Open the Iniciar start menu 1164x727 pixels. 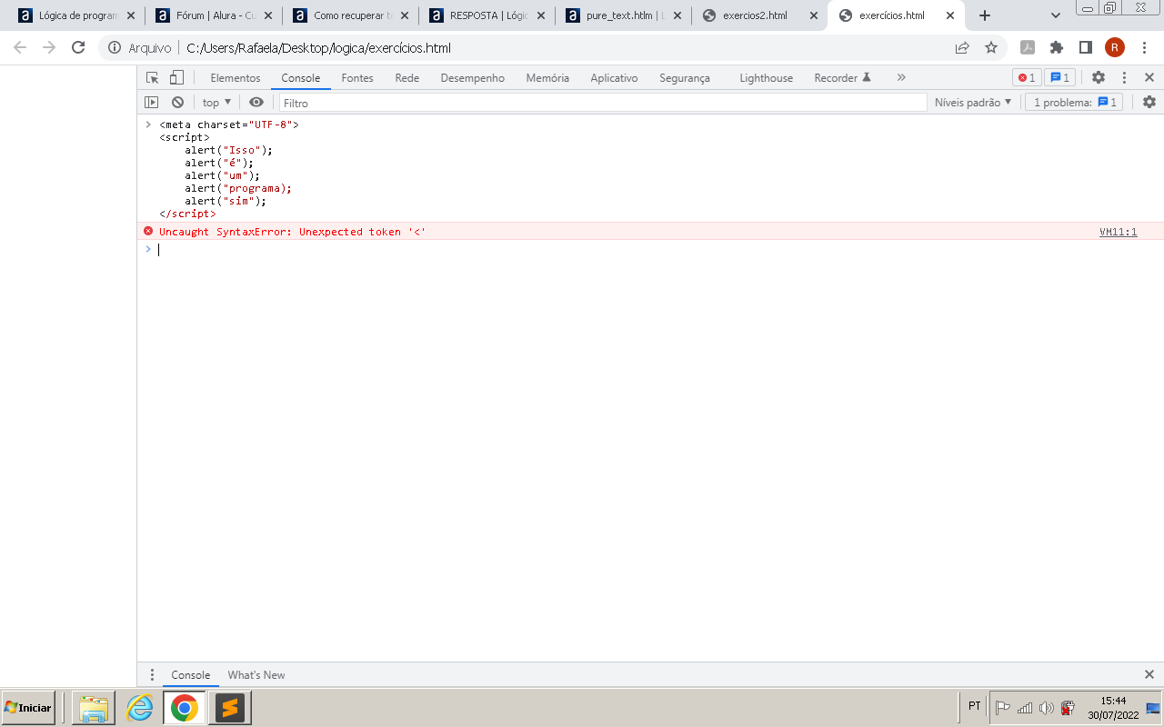[x=28, y=707]
